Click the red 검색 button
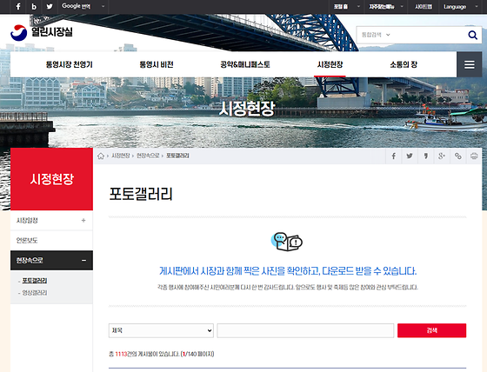This screenshot has height=372, width=487. pos(431,330)
